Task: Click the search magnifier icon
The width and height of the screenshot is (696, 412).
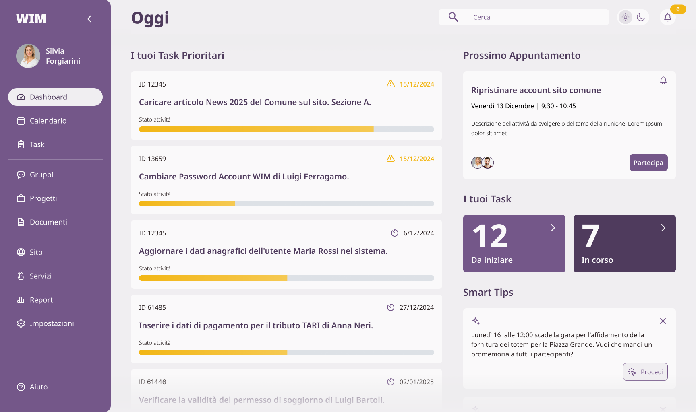Action: point(453,17)
